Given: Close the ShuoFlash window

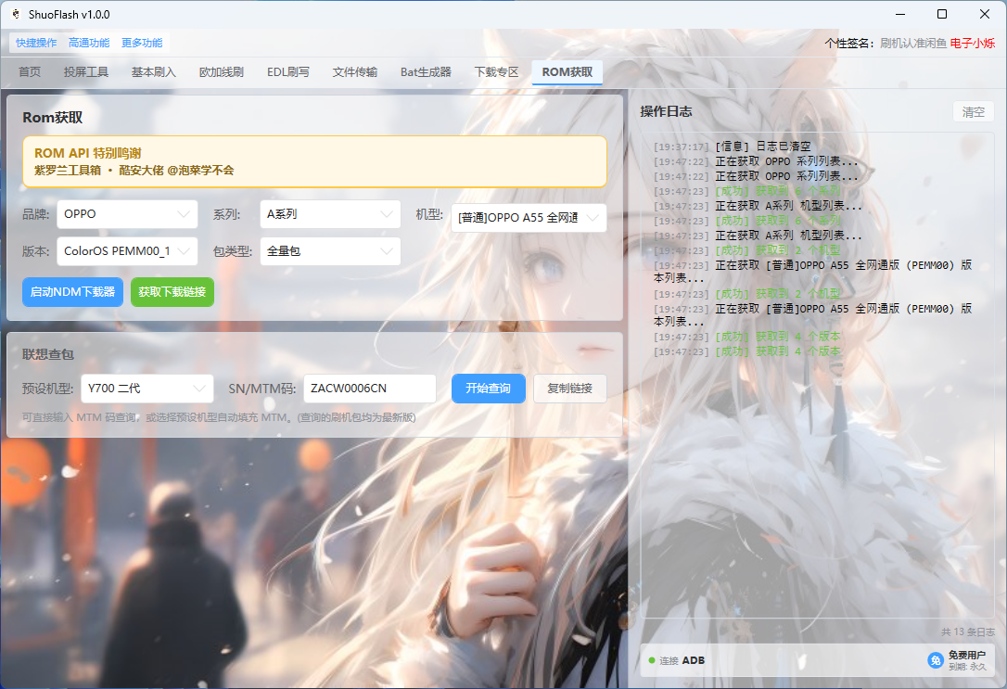Looking at the screenshot, I should [x=985, y=14].
